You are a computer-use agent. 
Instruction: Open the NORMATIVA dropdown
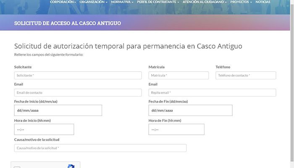click(122, 2)
